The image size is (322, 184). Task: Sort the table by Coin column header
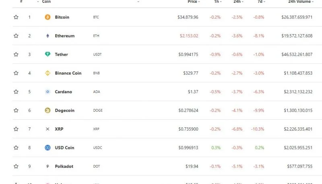click(46, 2)
